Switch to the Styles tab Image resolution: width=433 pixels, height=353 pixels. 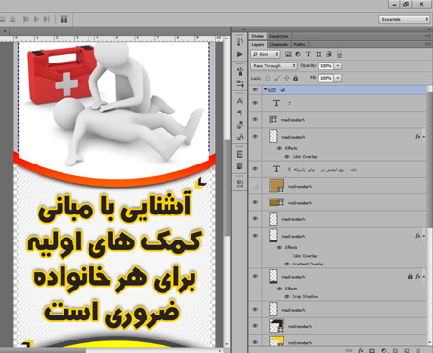pos(257,36)
